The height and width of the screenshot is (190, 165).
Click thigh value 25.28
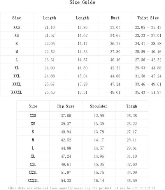tap(132, 116)
